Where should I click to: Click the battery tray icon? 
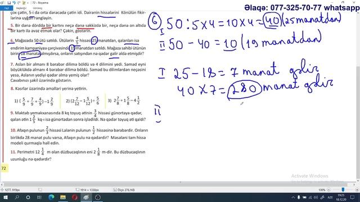pos(304,197)
